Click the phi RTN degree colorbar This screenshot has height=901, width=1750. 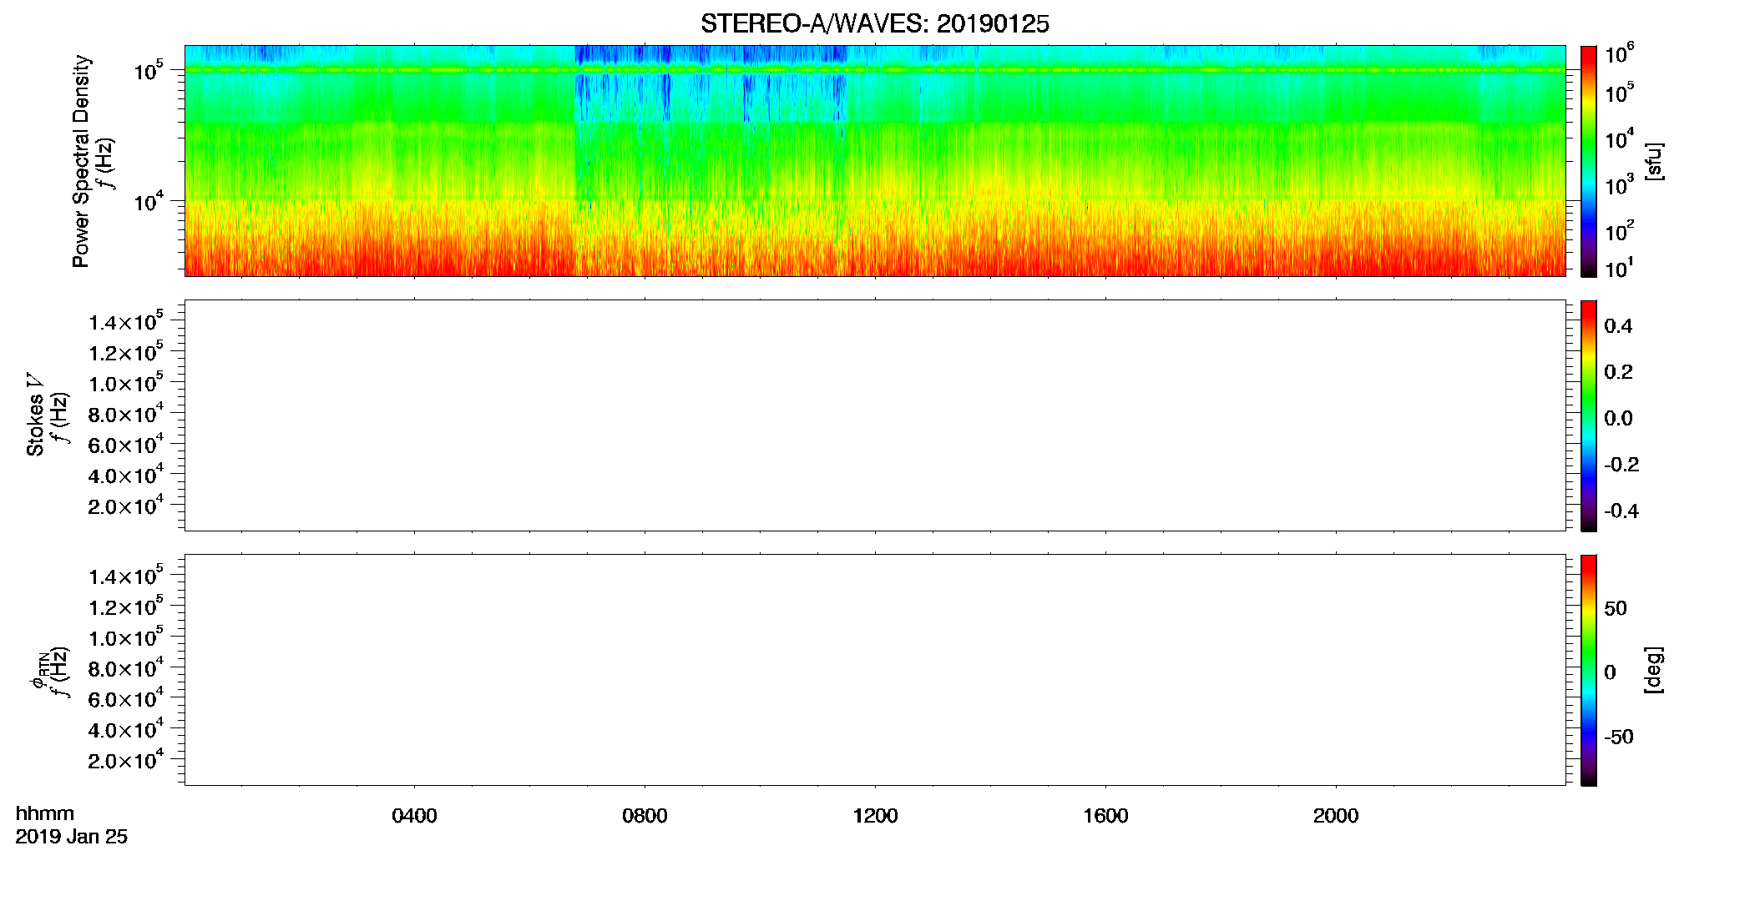pyautogui.click(x=1589, y=670)
